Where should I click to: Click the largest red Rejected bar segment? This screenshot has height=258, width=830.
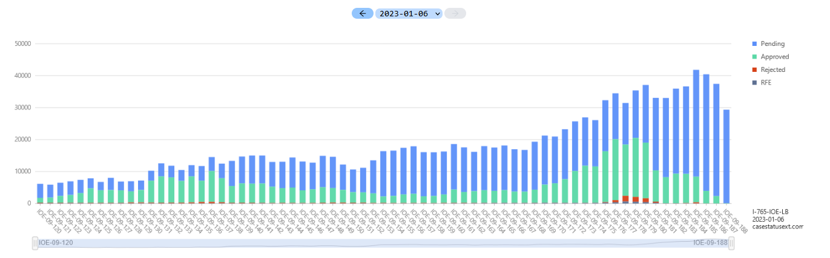click(x=625, y=199)
